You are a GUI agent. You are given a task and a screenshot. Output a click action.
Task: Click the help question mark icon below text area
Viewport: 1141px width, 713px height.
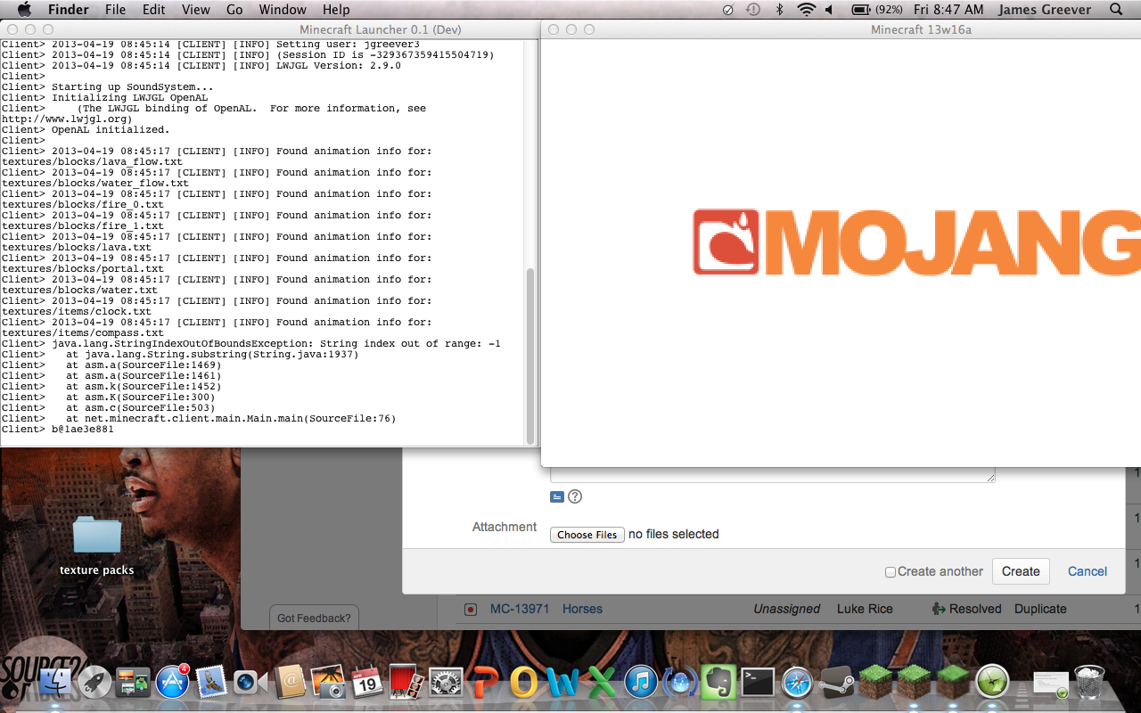point(575,496)
